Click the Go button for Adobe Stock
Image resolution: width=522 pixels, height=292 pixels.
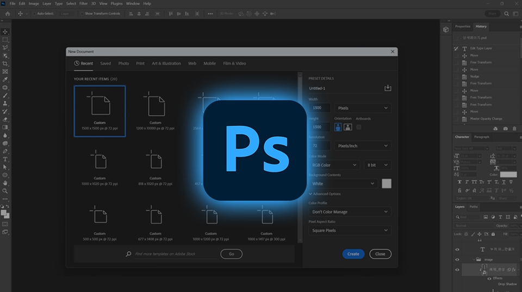(232, 254)
